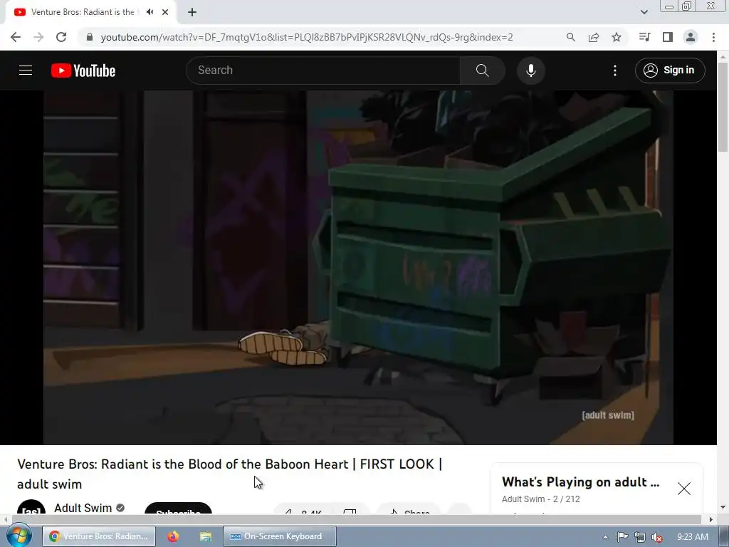Show hidden system tray icons

coord(605,537)
